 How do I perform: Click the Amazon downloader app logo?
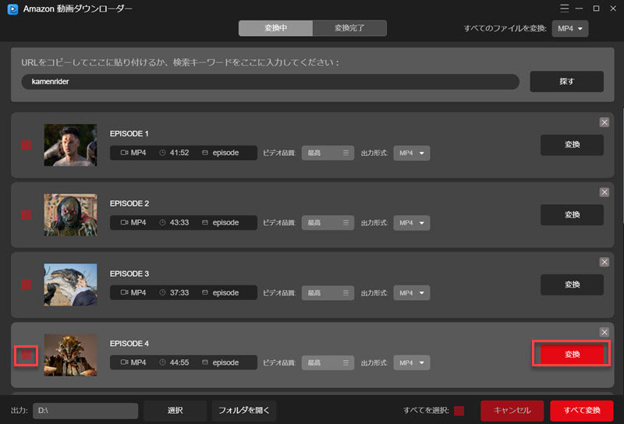tap(12, 9)
